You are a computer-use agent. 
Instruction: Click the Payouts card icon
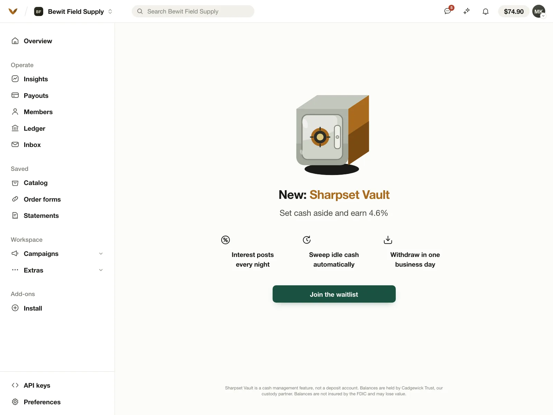tap(15, 95)
